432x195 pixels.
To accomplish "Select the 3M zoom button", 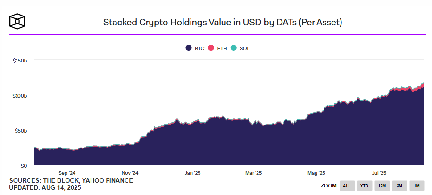I will tap(399, 186).
